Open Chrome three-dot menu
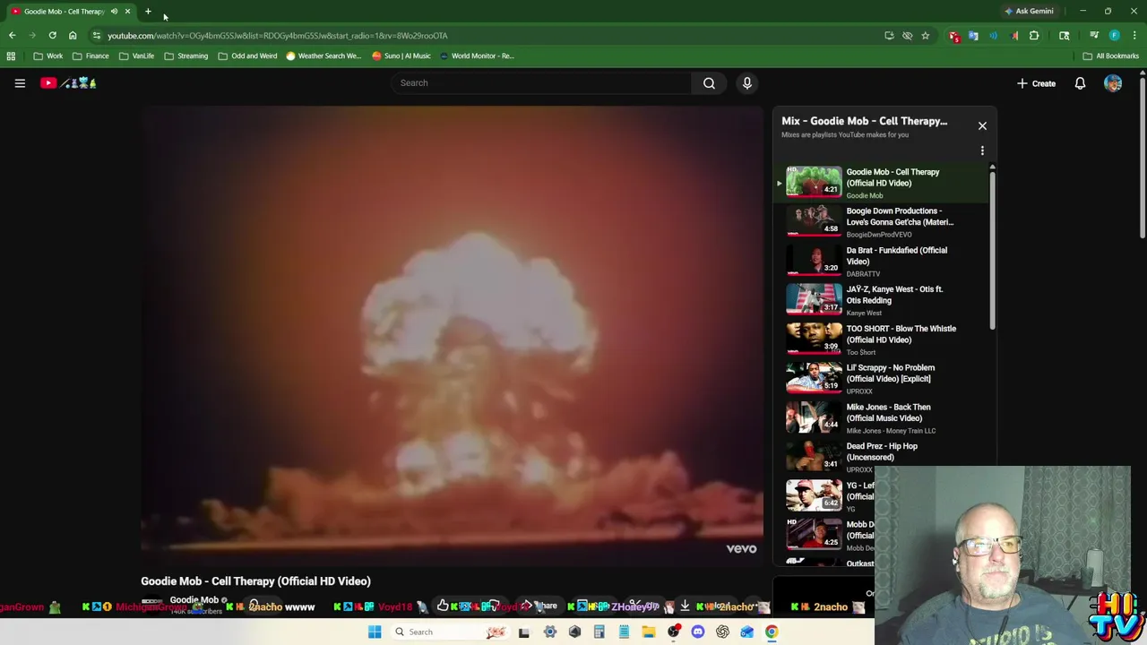 point(1134,36)
